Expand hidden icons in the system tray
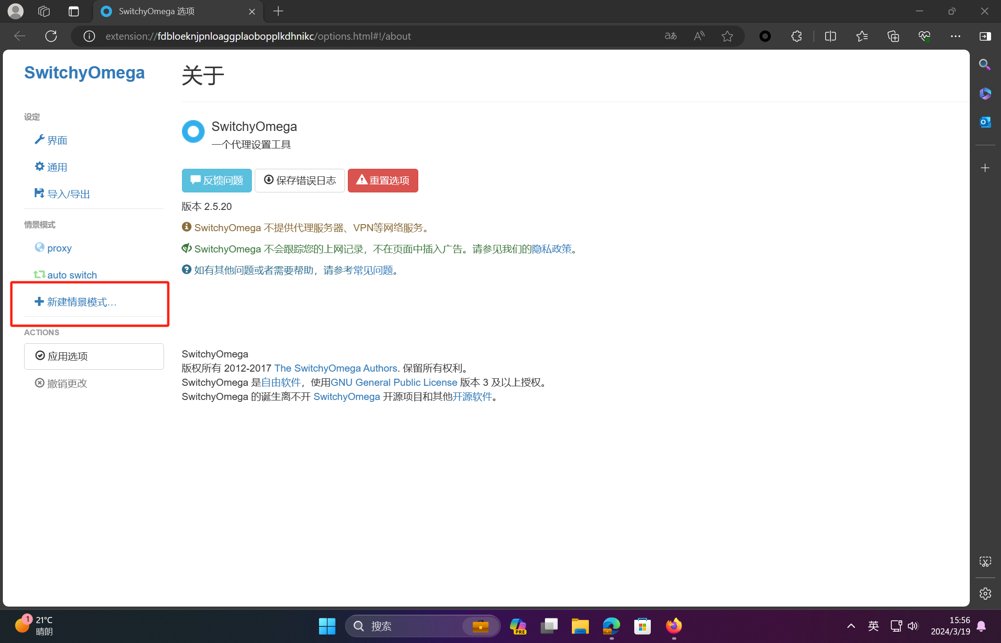 tap(851, 626)
